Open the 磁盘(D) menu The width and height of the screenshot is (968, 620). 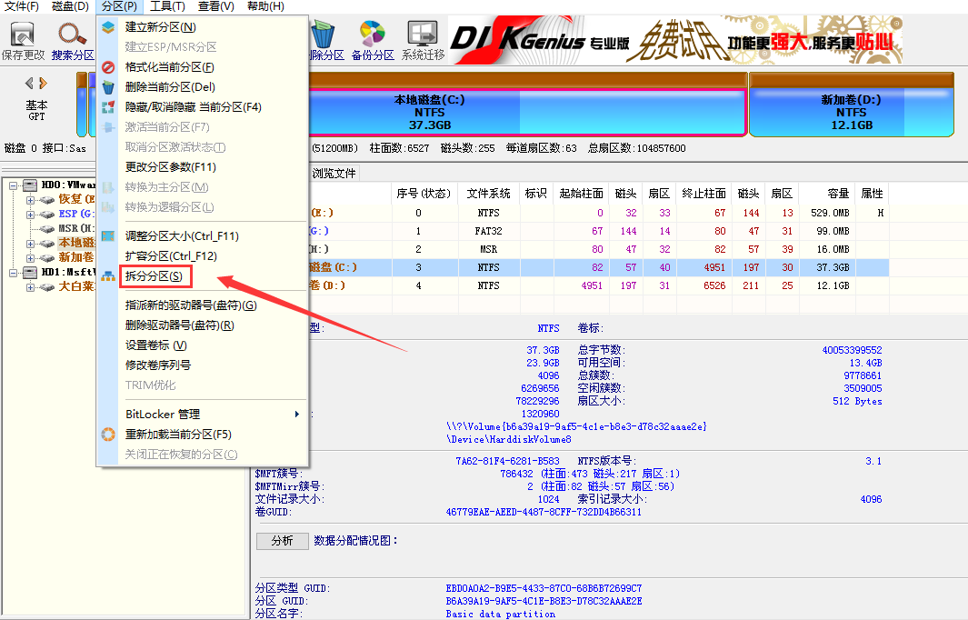point(70,6)
